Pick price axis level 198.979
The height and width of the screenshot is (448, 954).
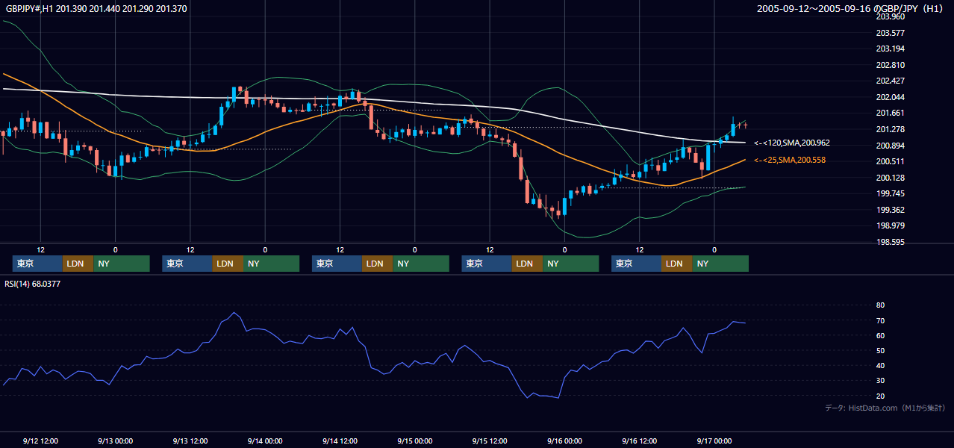pyautogui.click(x=890, y=226)
